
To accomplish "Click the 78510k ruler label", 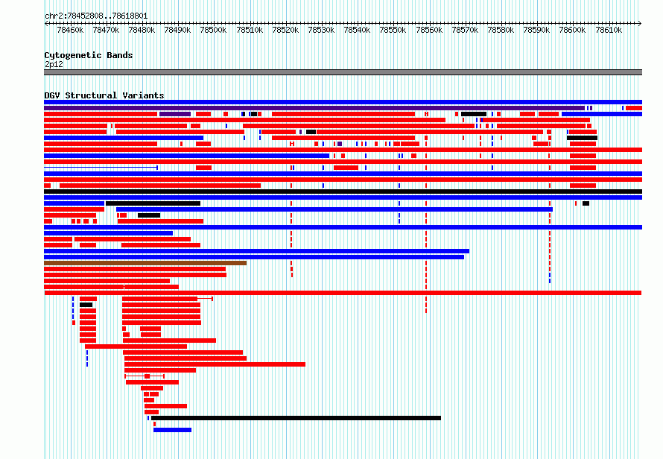I will pos(250,30).
